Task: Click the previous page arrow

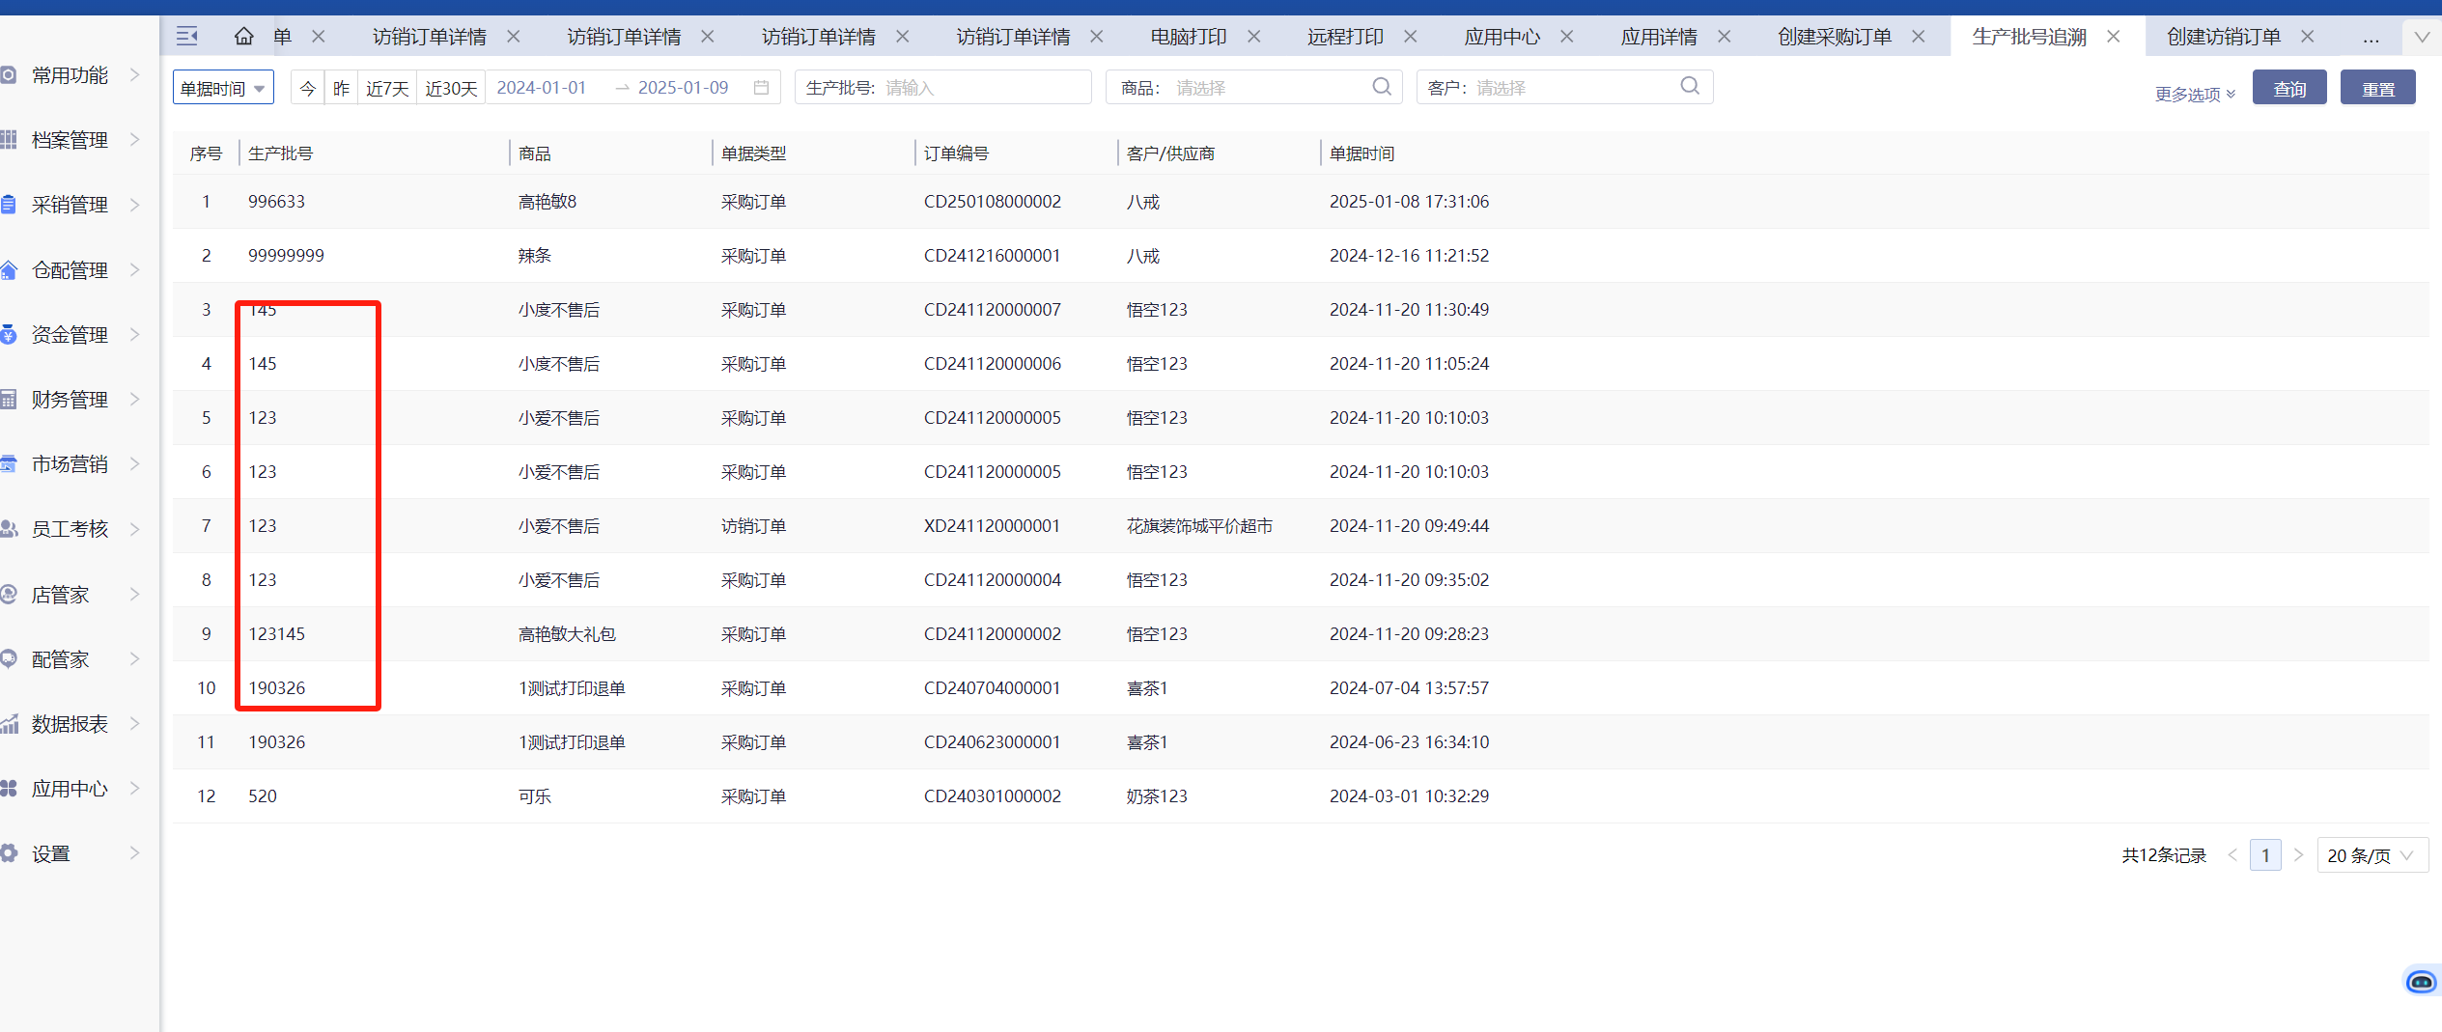Action: coord(2232,855)
